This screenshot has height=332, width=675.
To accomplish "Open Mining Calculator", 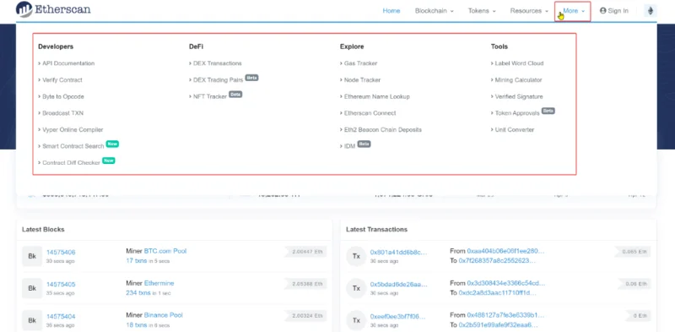I will [x=518, y=79].
